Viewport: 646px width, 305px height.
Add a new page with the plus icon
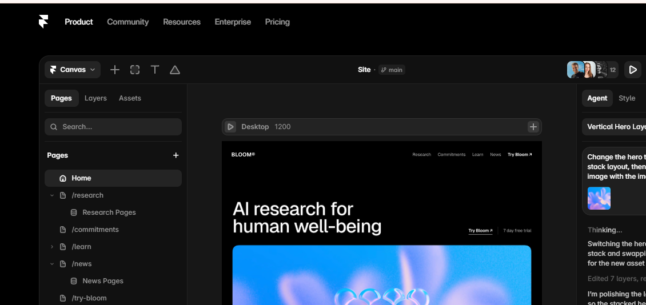click(176, 155)
